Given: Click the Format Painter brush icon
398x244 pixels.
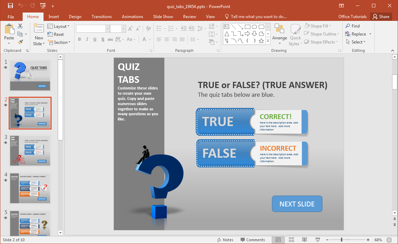Looking at the screenshot, I should coord(20,42).
